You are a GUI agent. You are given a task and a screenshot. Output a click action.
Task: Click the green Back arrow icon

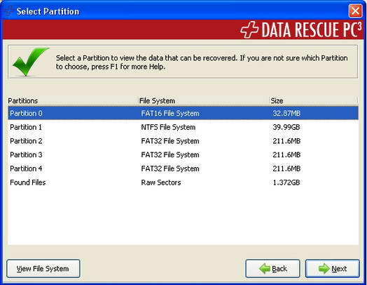265,268
